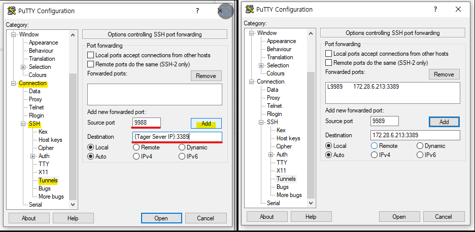Click the '?' help icon in the left title bar

197,11
